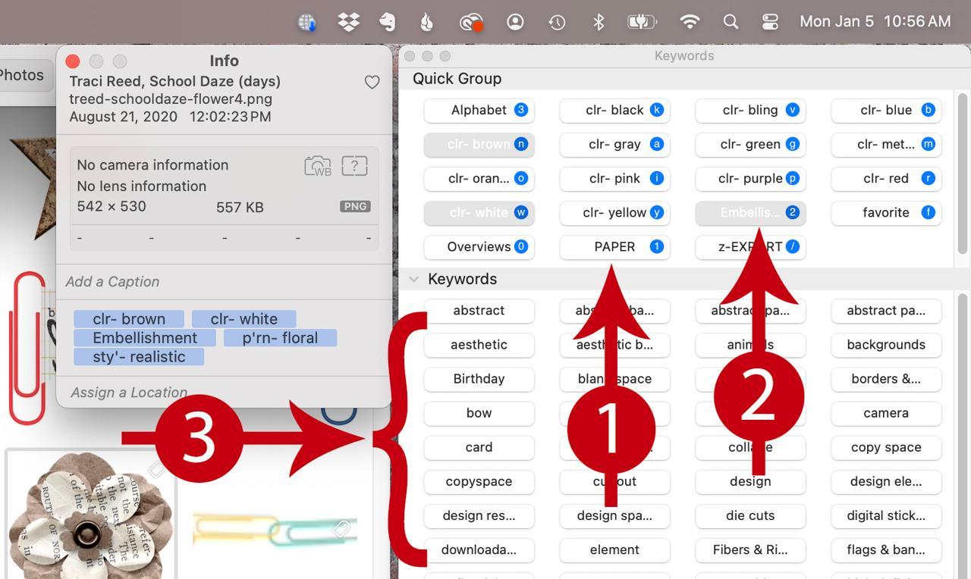The height and width of the screenshot is (579, 971).
Task: Toggle the clr- brown quick keyword
Action: pos(479,144)
